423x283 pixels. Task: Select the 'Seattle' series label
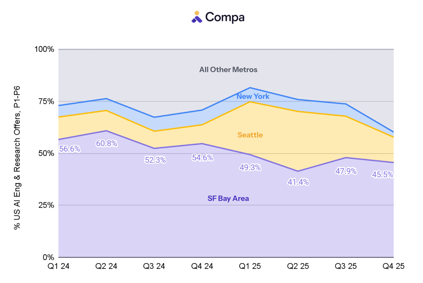pos(250,135)
